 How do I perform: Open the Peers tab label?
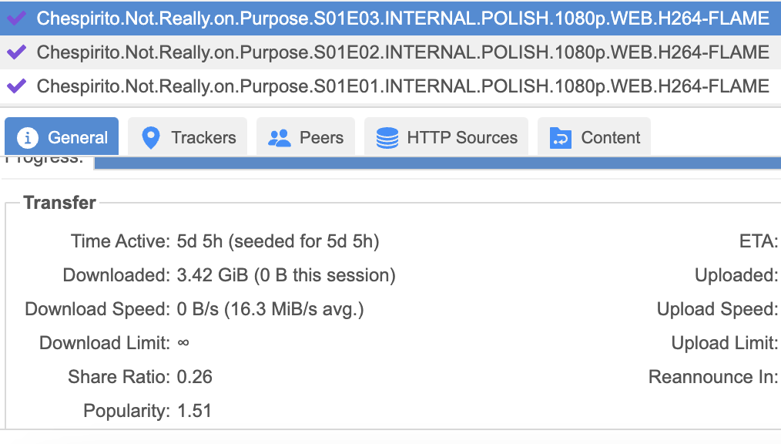coord(321,138)
